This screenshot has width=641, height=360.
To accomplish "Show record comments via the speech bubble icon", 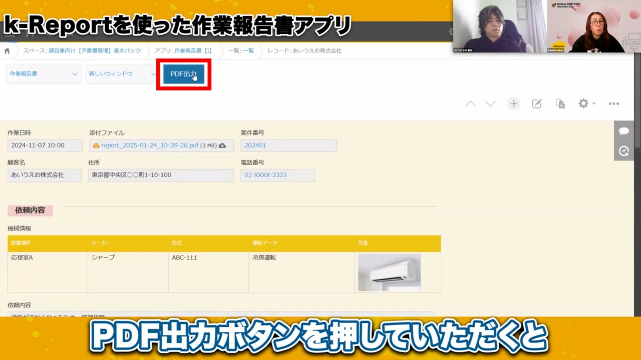I will (x=623, y=130).
